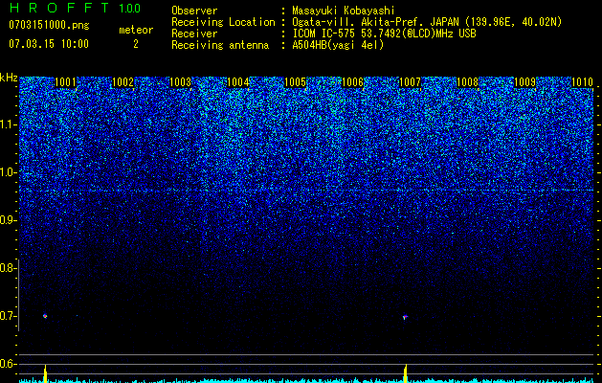Click the Receiver value ICOM IC-575
This screenshot has width=602, height=383.
point(324,34)
